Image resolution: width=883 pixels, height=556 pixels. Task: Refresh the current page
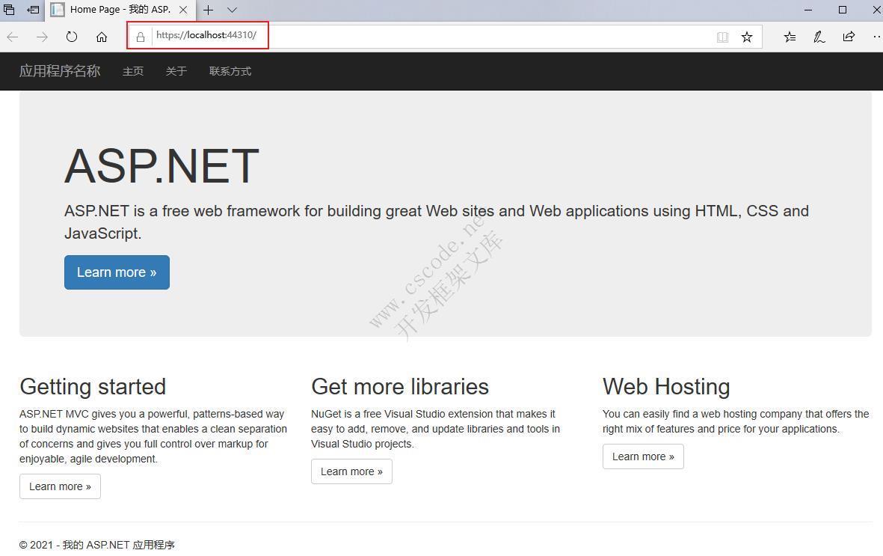tap(72, 36)
